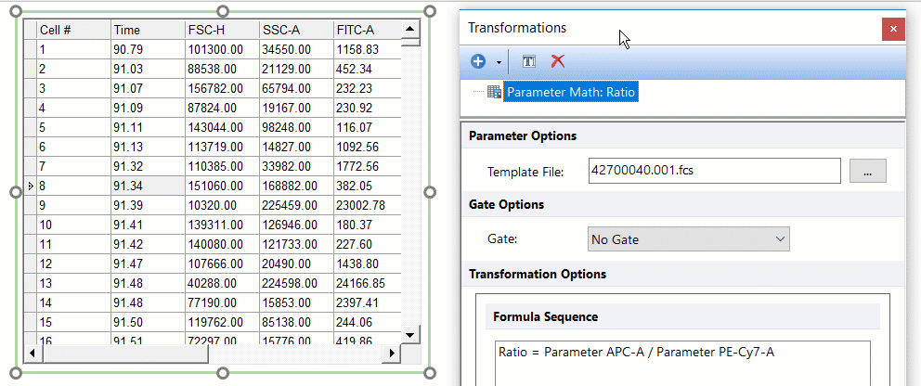The width and height of the screenshot is (921, 386).
Task: Click the rename transformation text icon
Action: pyautogui.click(x=529, y=61)
